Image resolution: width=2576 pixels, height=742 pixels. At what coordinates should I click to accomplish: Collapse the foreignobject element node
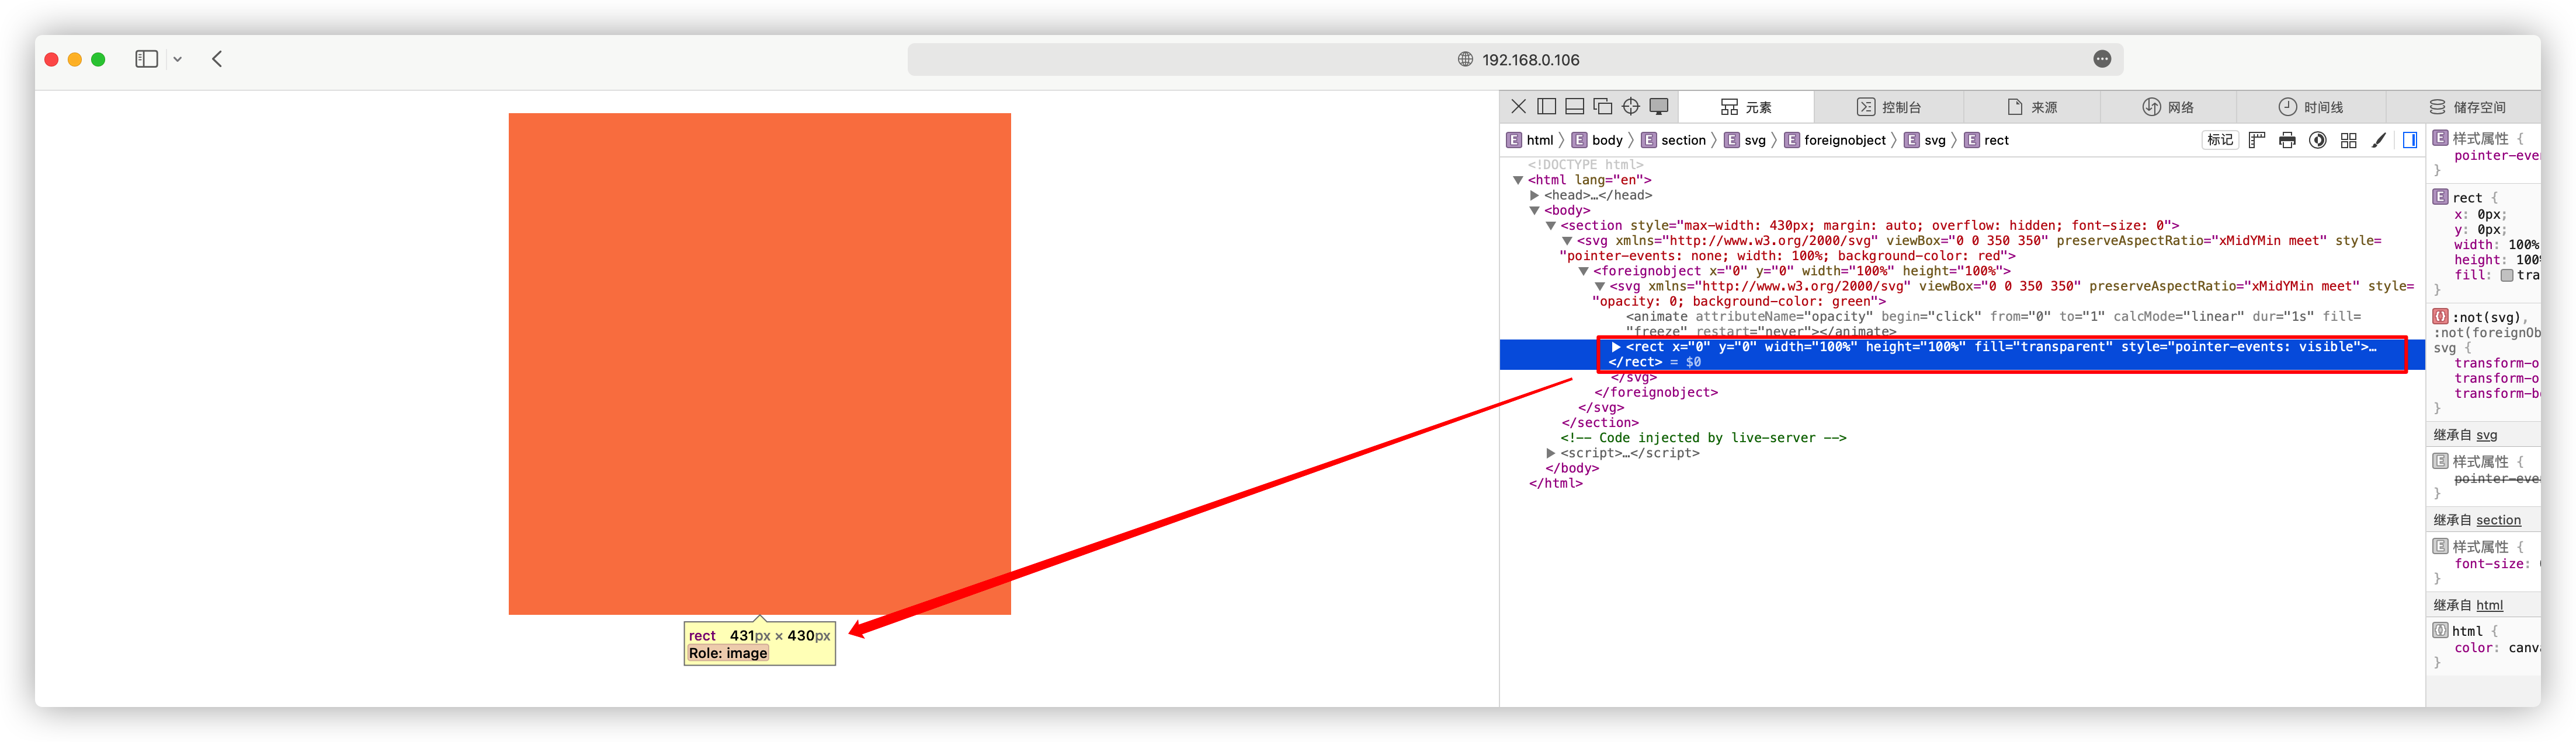tap(1584, 272)
